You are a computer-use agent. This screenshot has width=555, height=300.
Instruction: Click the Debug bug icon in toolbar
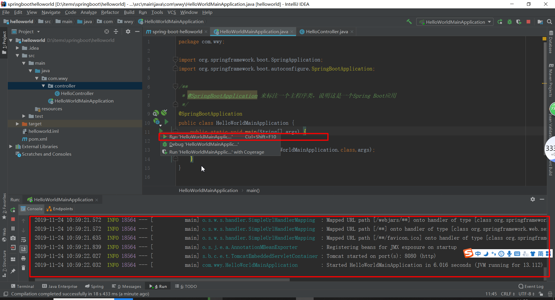click(x=509, y=22)
